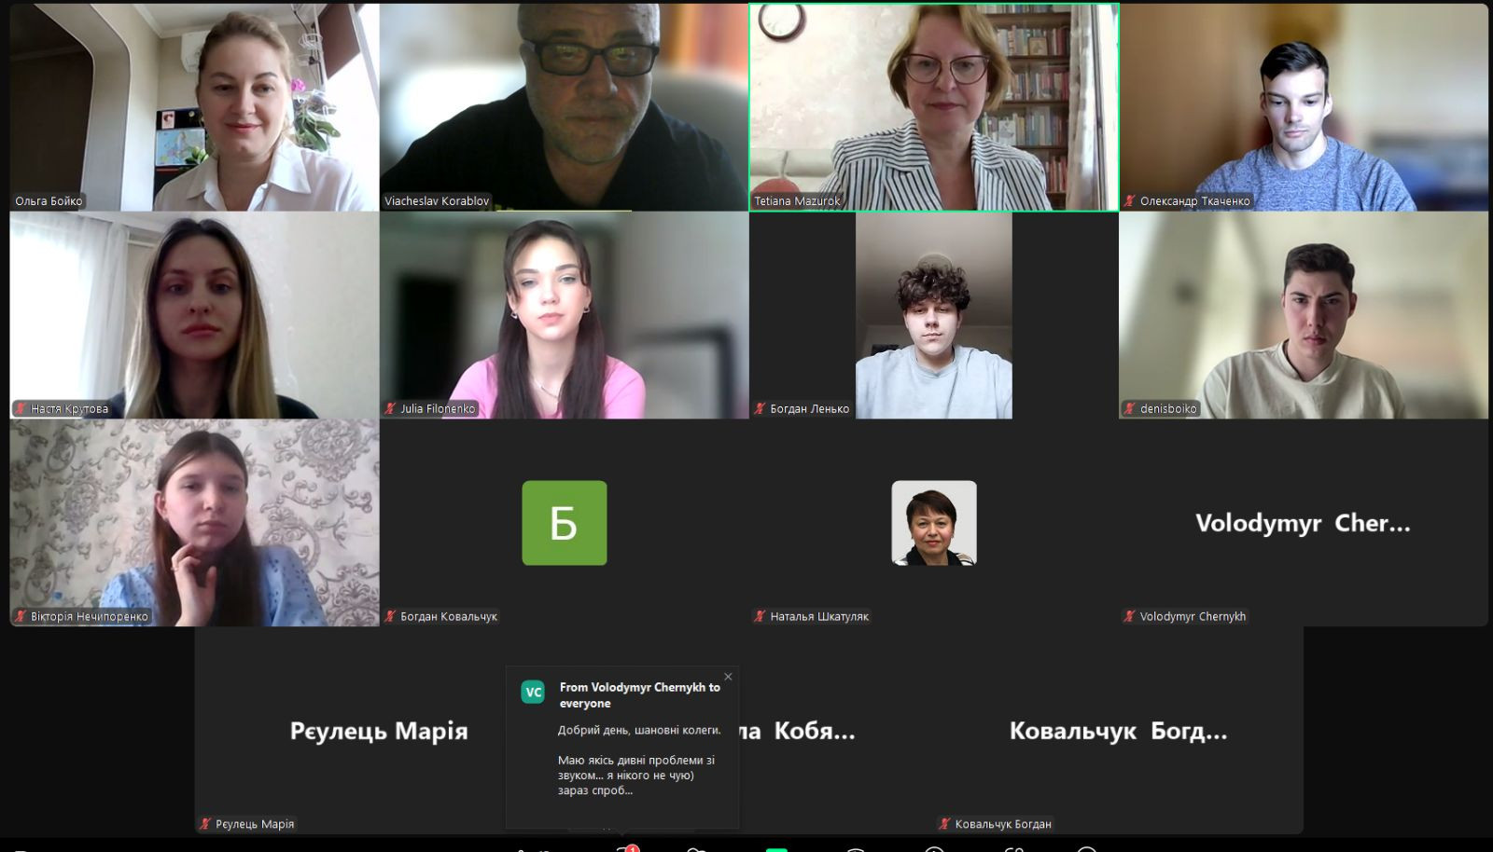Click the Ковальчук Богдан name label

[x=1003, y=824]
